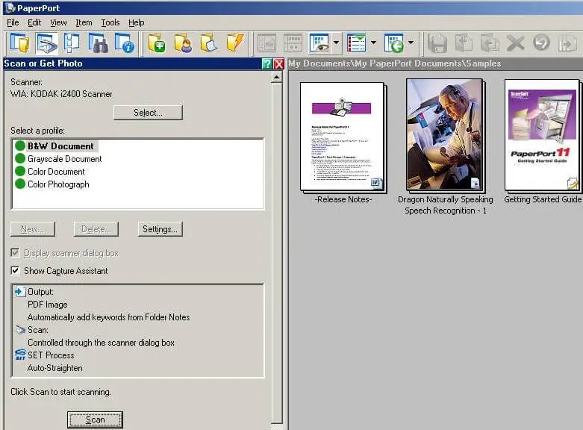Click the help question mark in scan panel header
The height and width of the screenshot is (430, 583).
[266, 64]
